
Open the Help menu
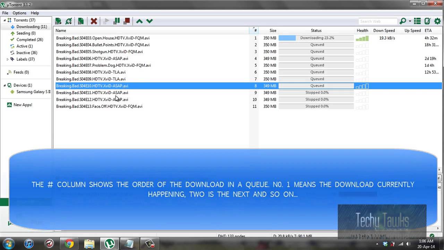[x=35, y=13]
